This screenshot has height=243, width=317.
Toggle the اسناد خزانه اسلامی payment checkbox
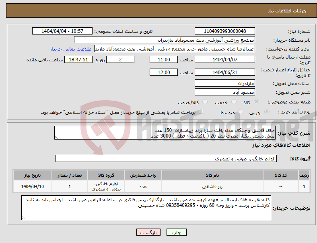[202, 111]
